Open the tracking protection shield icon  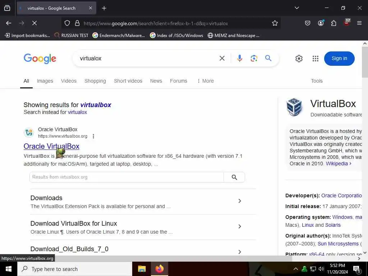[x=67, y=23]
